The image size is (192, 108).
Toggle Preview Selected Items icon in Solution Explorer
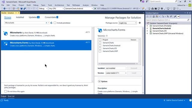tap(178, 16)
